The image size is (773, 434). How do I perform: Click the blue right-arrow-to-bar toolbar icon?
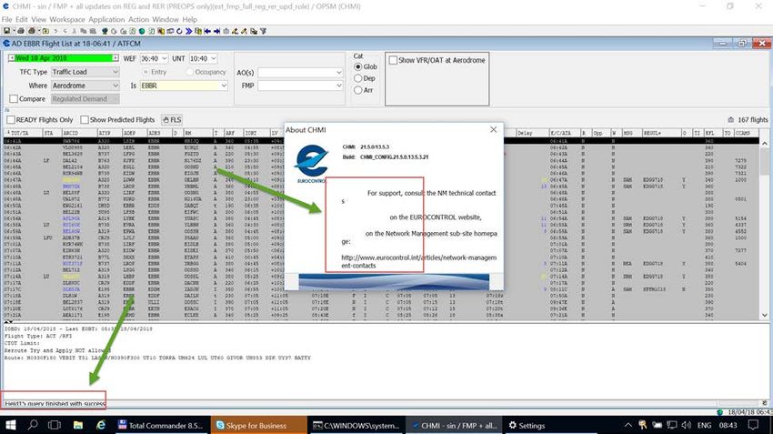[217, 31]
